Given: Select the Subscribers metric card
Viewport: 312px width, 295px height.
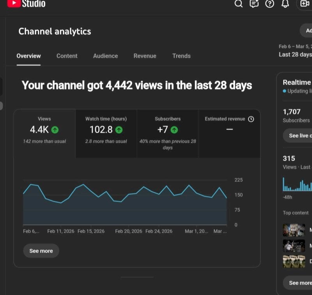Looking at the screenshot, I should pyautogui.click(x=168, y=133).
